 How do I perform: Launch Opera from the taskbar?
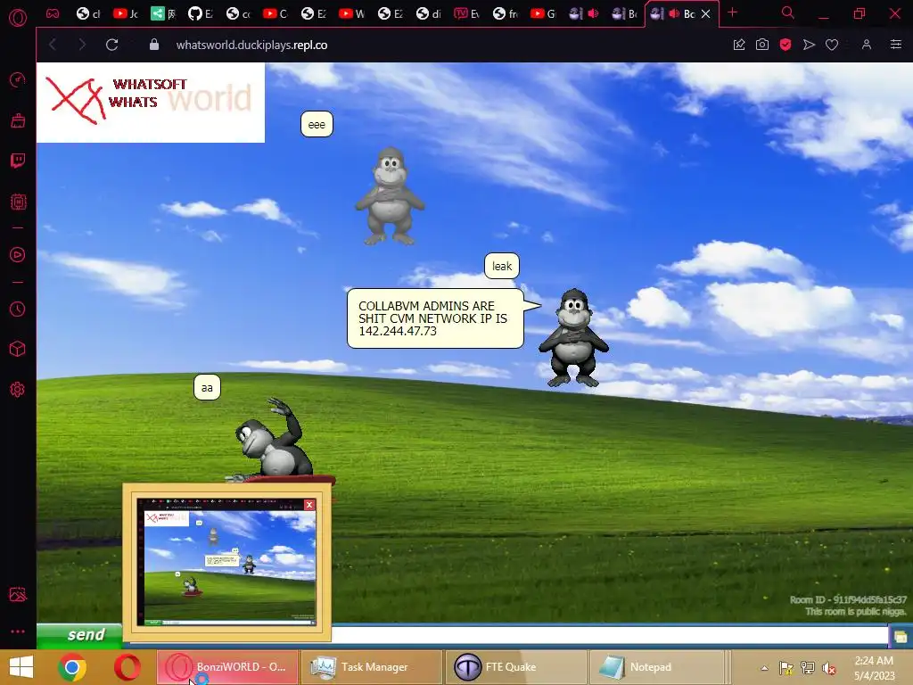point(127,667)
